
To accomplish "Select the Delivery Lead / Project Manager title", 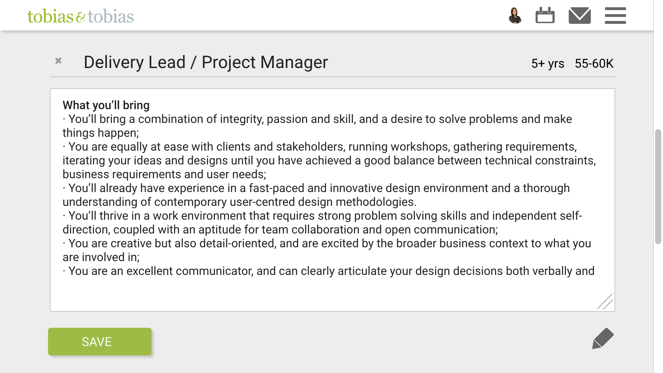I will click(x=205, y=63).
